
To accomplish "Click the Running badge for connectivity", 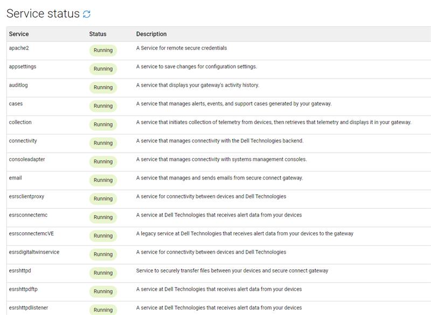I will [x=103, y=143].
